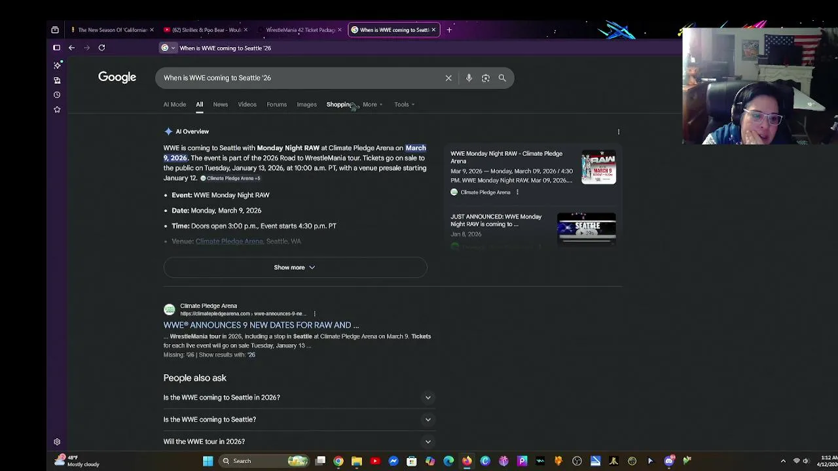Close the WrestleMania 42 tab
Screen dimensions: 838x471
[339, 29]
